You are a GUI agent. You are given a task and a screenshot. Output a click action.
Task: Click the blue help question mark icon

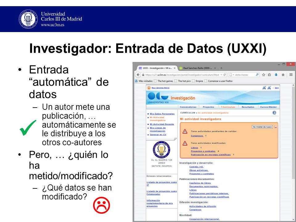[x=274, y=113]
